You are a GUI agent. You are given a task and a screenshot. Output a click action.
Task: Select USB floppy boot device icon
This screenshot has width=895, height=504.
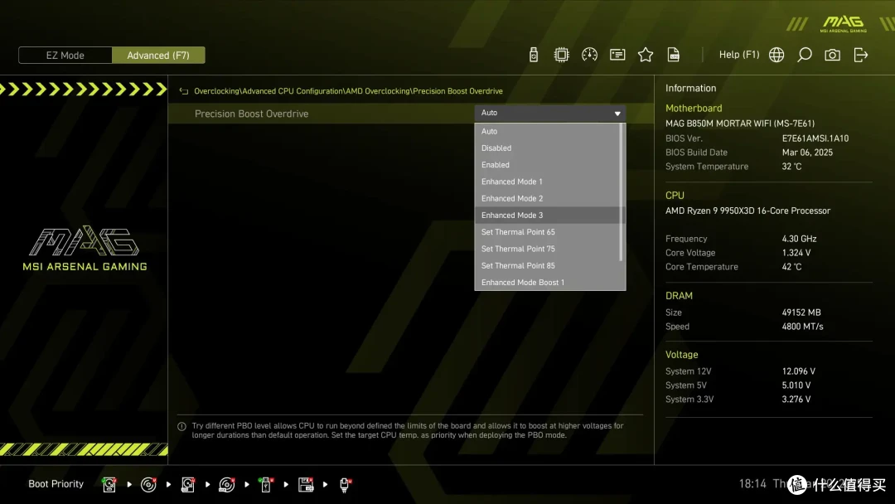[306, 485]
